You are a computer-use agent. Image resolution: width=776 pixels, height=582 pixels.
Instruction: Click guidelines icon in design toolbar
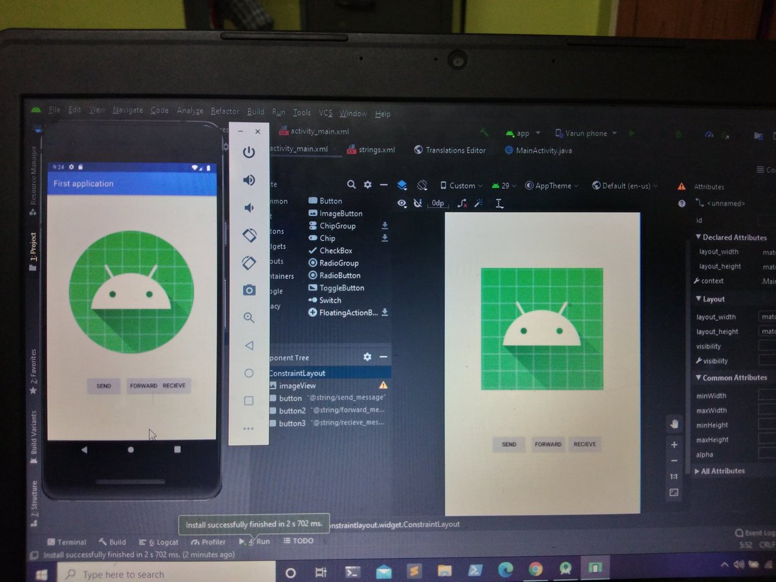(499, 203)
